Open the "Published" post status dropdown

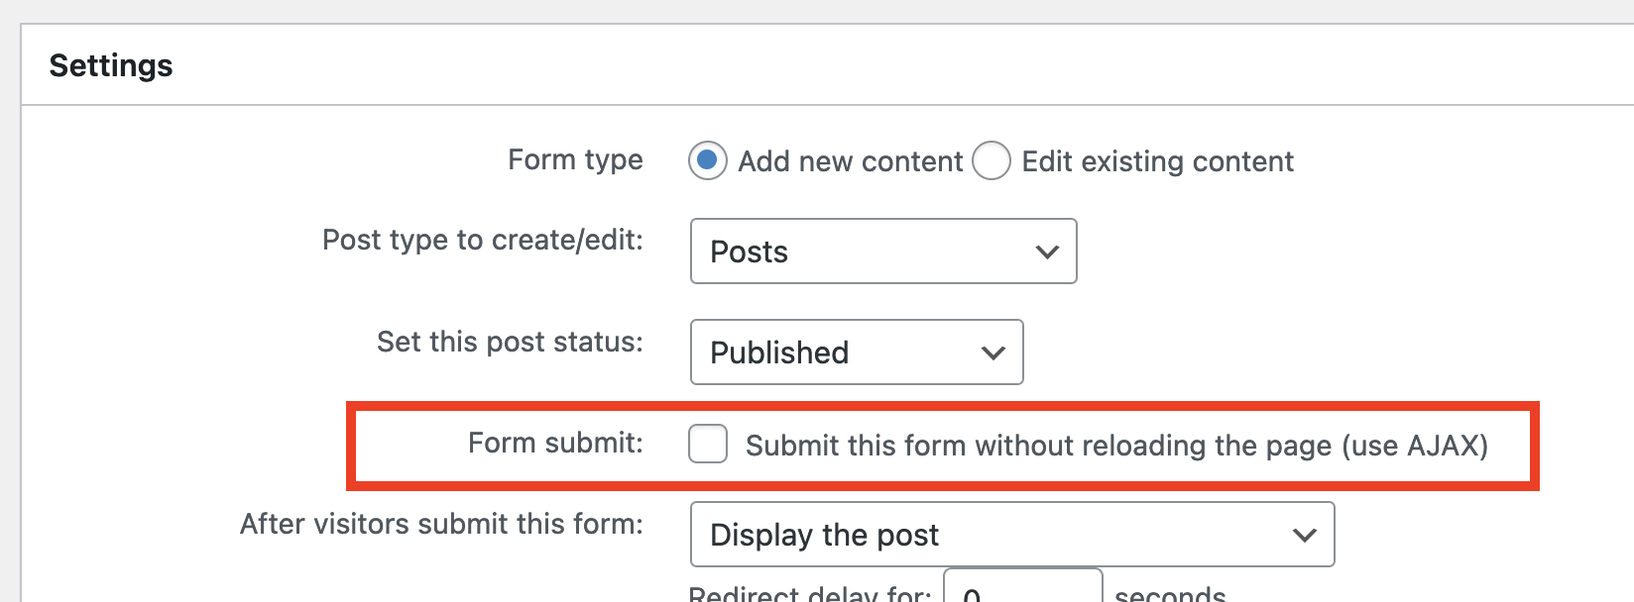[857, 351]
